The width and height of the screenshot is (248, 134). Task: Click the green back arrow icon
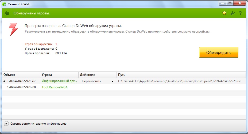point(7,13)
